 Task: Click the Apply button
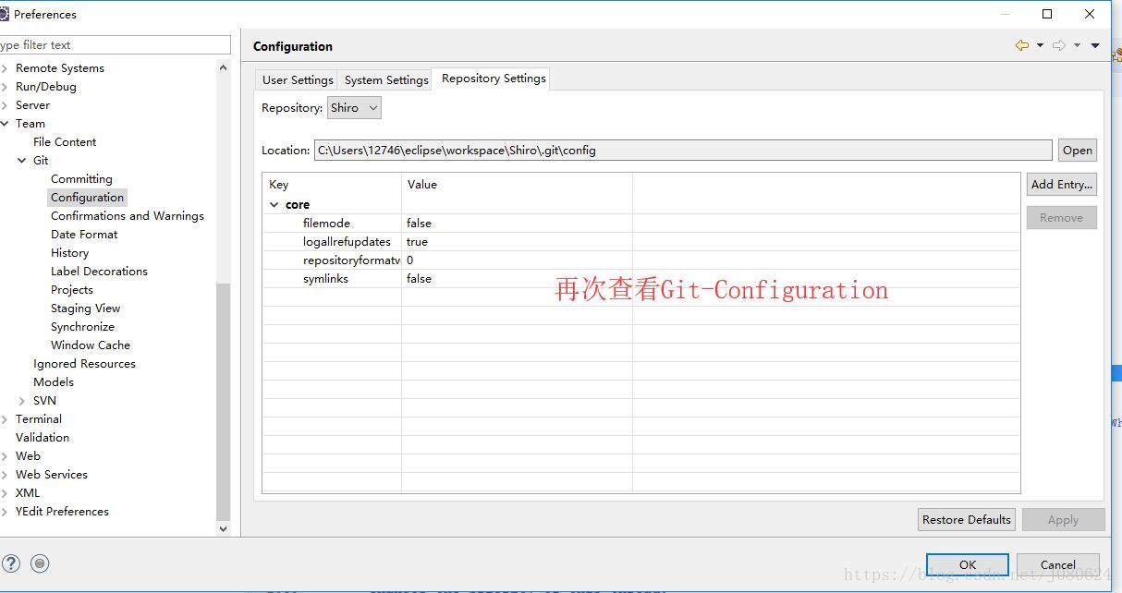tap(1063, 519)
